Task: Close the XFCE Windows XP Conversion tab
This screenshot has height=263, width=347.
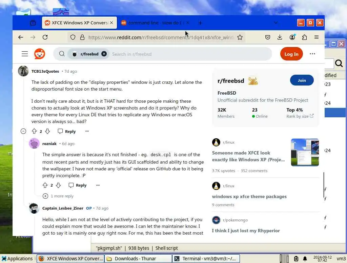Action: (111, 23)
